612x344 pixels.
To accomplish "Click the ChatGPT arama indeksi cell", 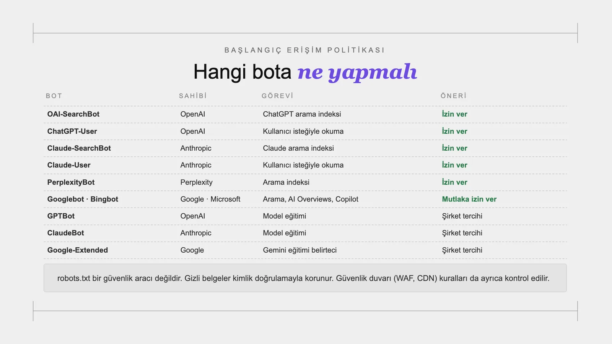I will pos(302,114).
